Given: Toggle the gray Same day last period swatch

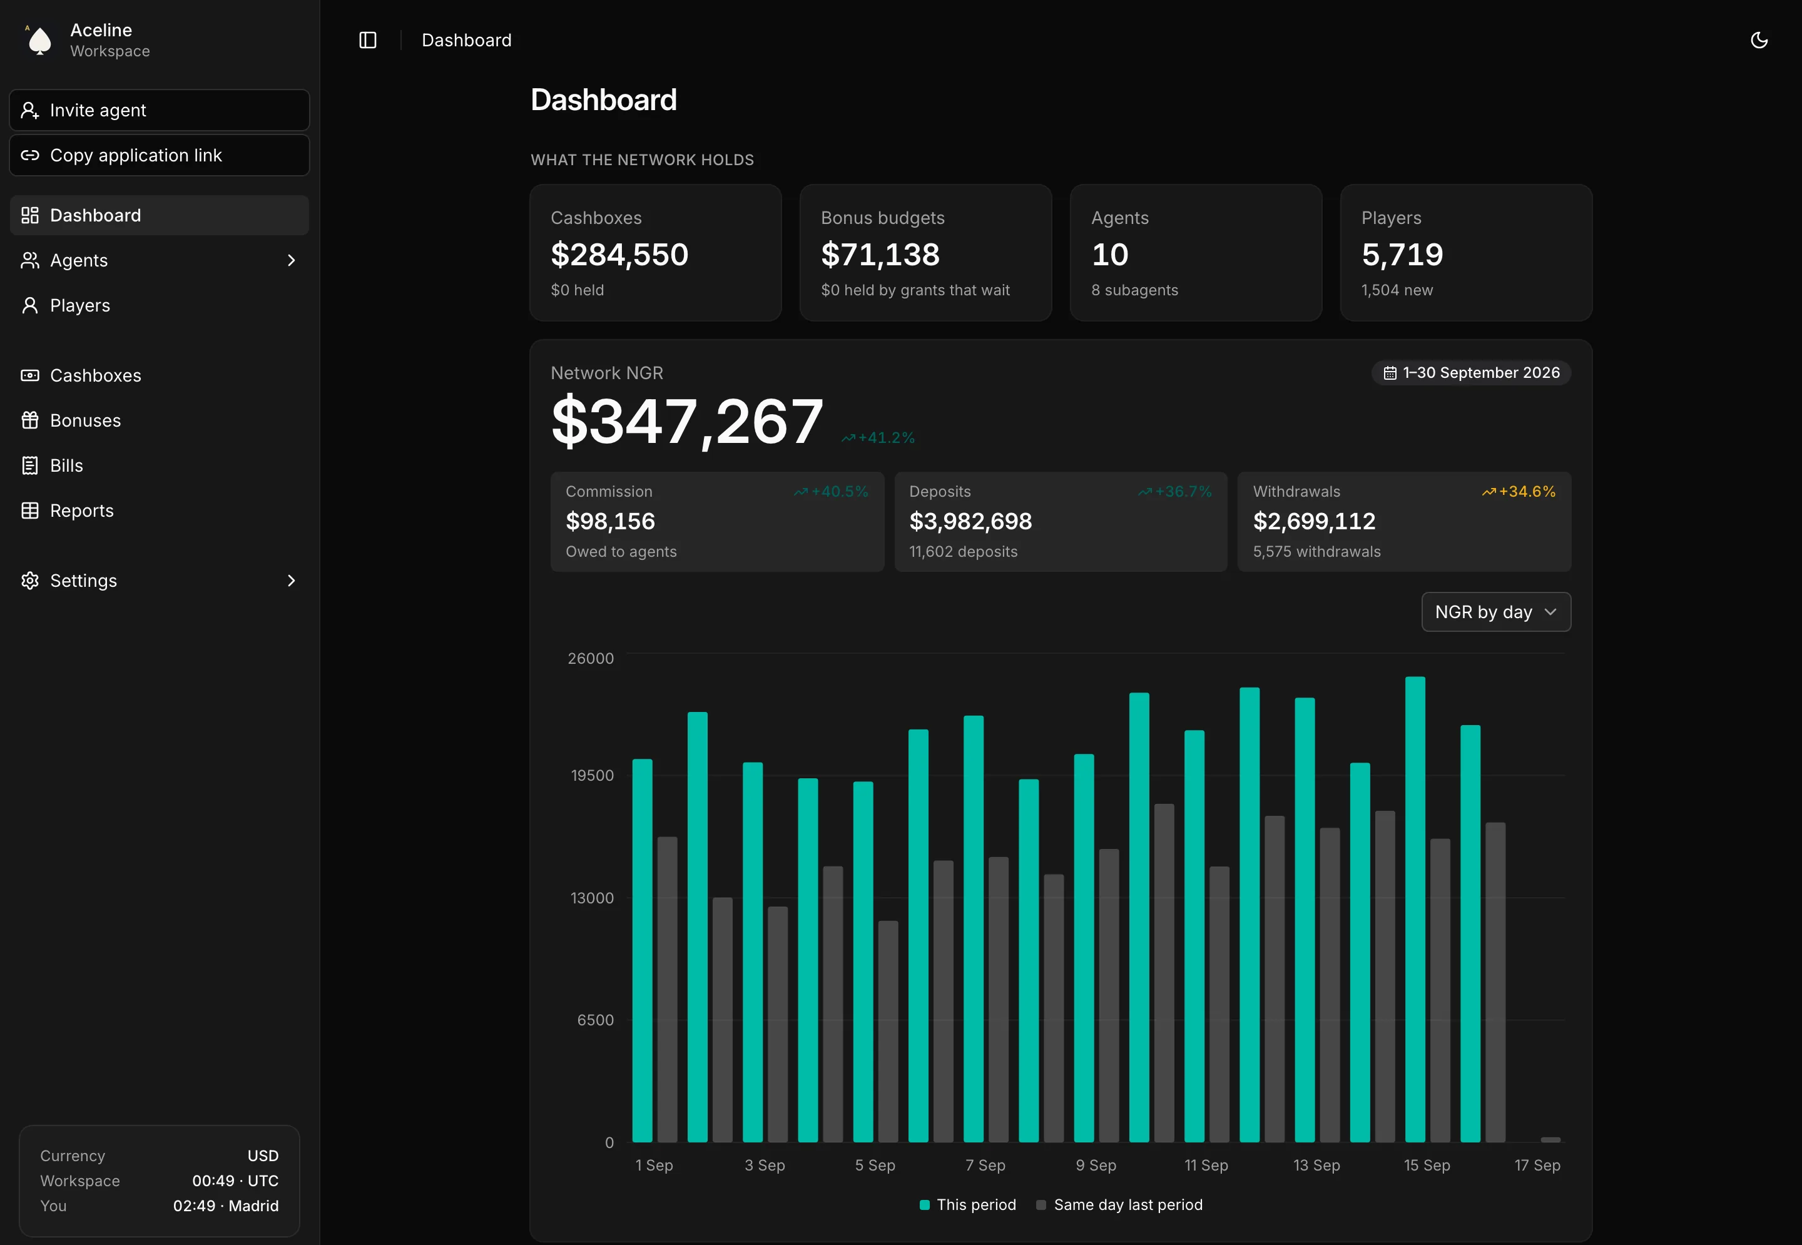Looking at the screenshot, I should coord(1041,1205).
